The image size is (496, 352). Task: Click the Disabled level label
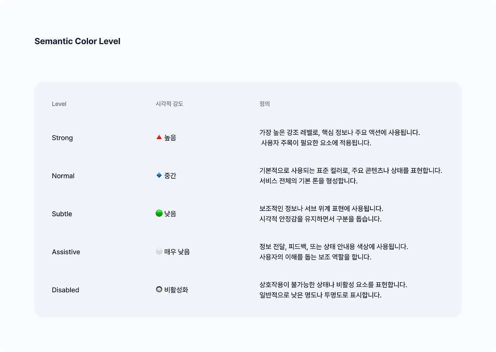65,290
